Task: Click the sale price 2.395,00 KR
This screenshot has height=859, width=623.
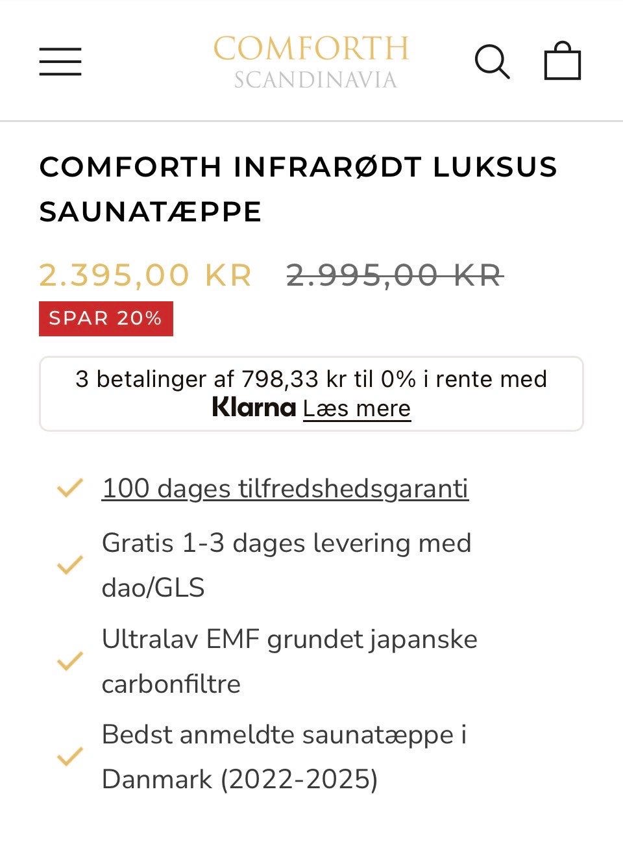Action: pos(145,275)
